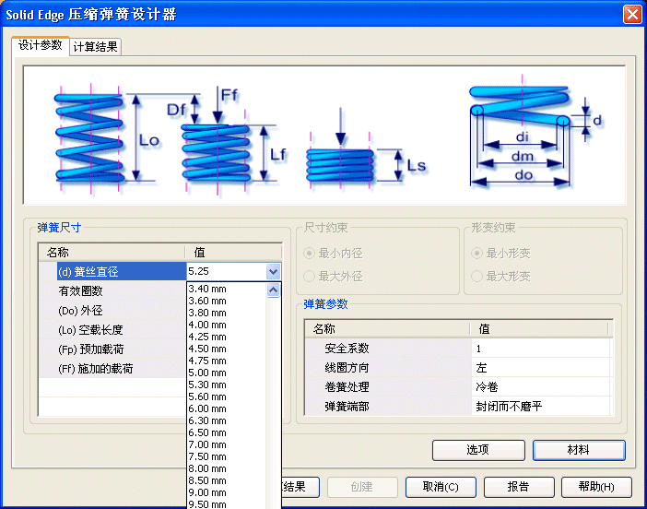Image resolution: width=647 pixels, height=509 pixels.
Task: Select the 最大外径 radio button
Action: [x=311, y=277]
